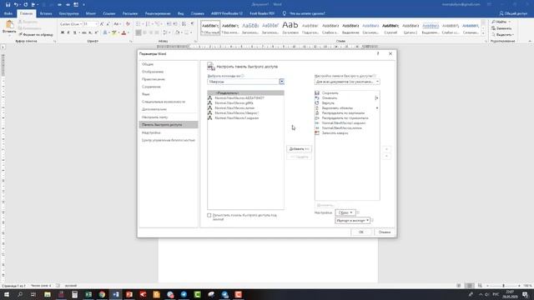Click the Replace (Заменить) command in the ribbon
Image resolution: width=534 pixels, height=300 pixels.
click(501, 28)
